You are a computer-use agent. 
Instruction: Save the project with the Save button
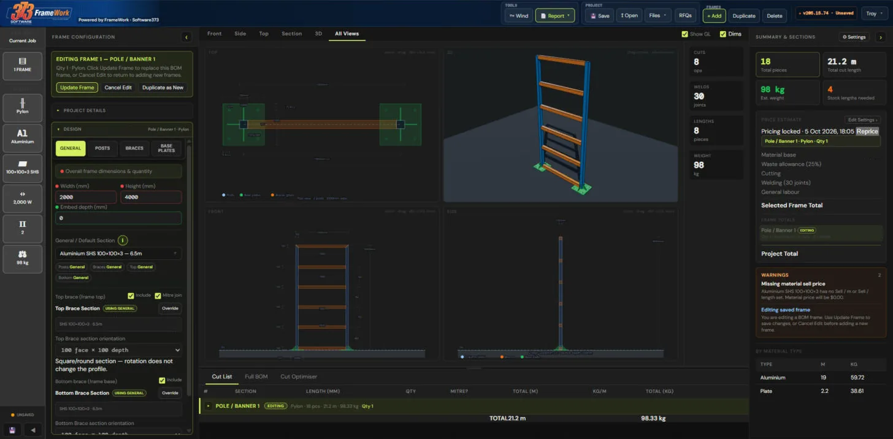point(599,15)
